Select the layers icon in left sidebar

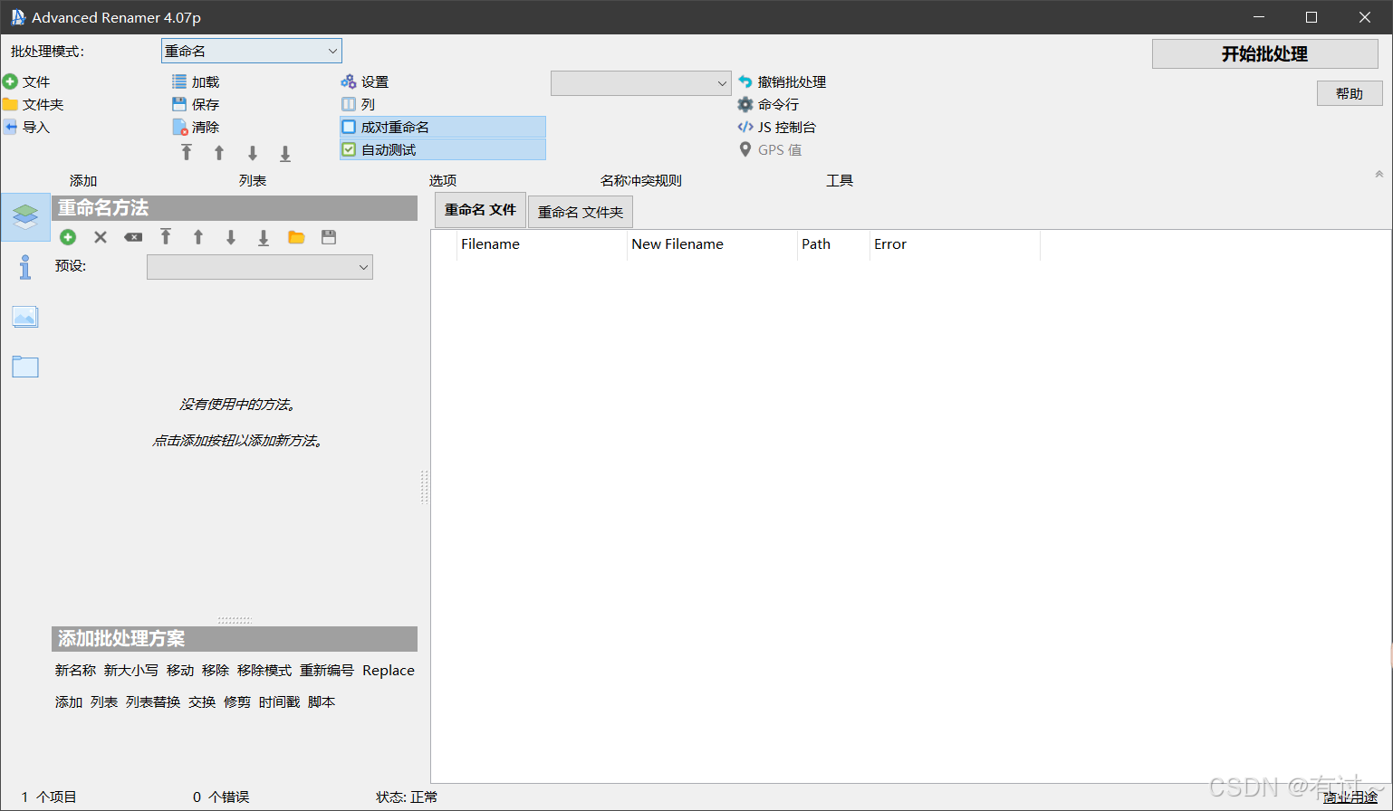click(x=25, y=216)
